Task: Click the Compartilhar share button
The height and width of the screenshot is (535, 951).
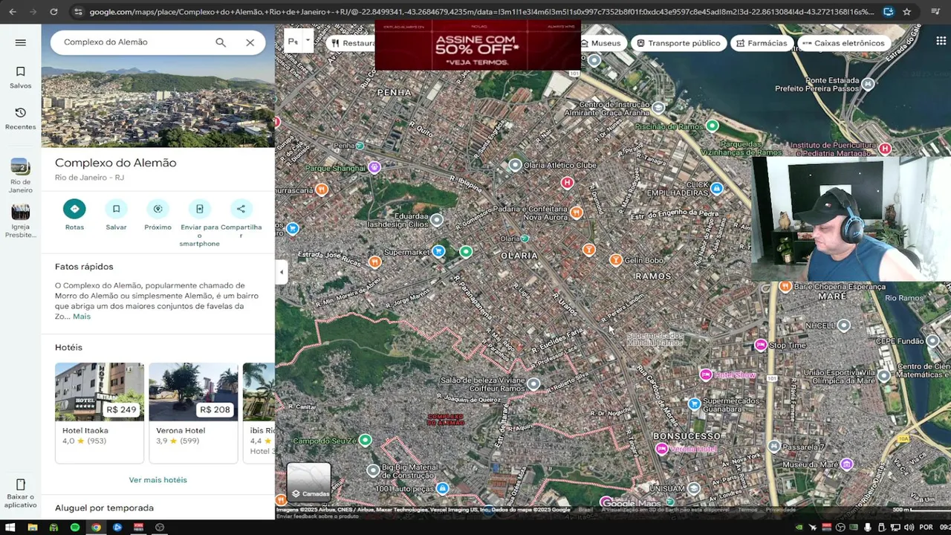Action: (241, 209)
